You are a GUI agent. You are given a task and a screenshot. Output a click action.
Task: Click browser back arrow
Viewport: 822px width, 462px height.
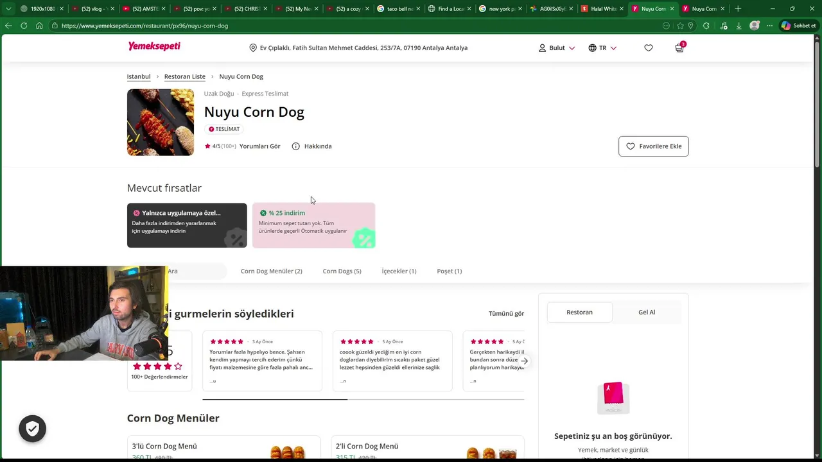tap(8, 26)
